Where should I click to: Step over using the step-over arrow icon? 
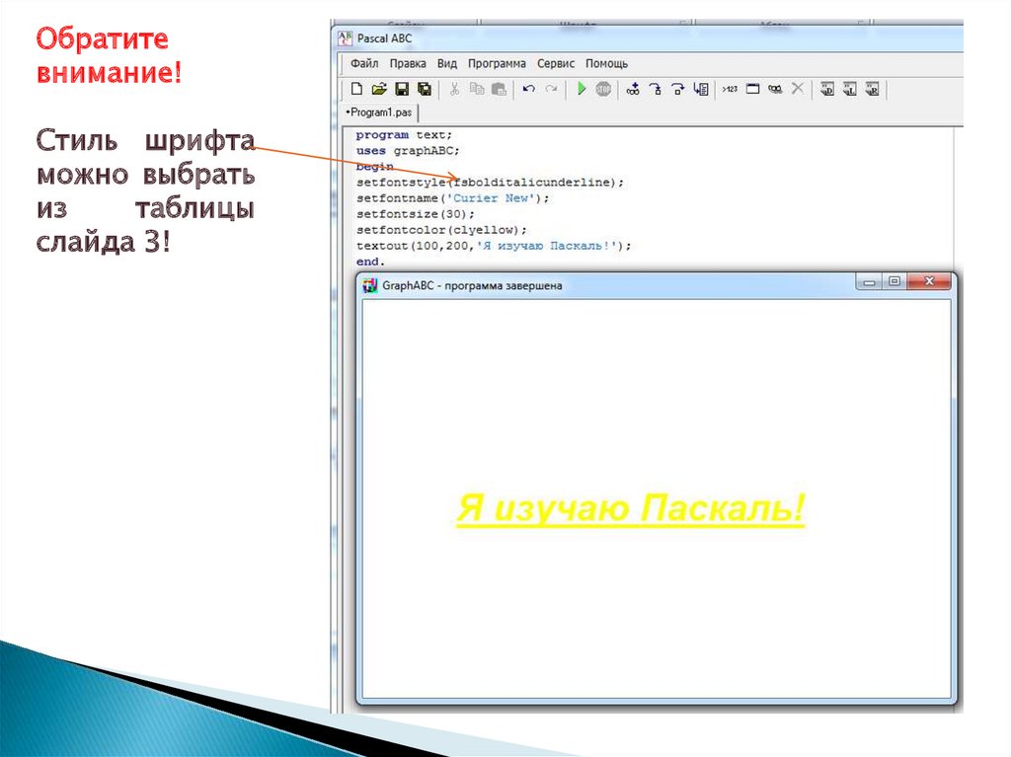point(677,89)
